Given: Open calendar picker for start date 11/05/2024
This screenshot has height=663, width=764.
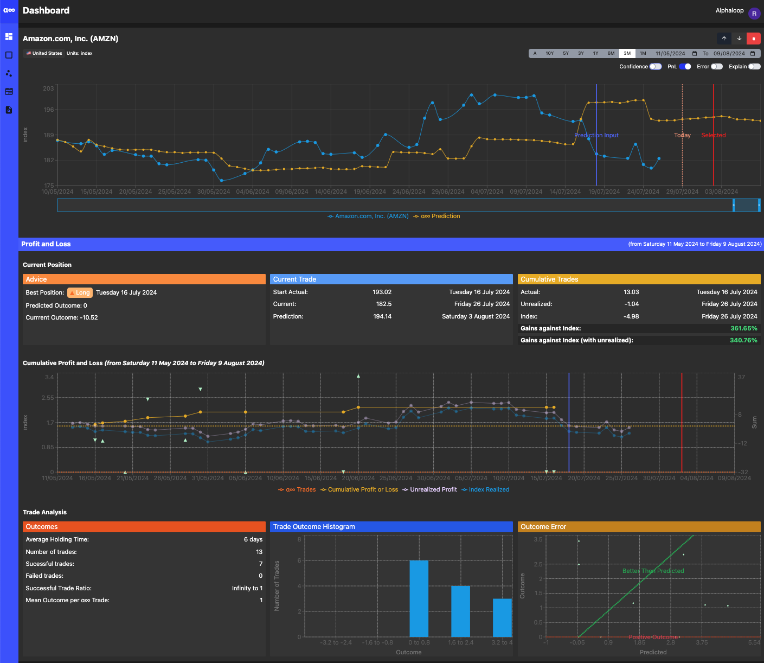Looking at the screenshot, I should click(695, 53).
